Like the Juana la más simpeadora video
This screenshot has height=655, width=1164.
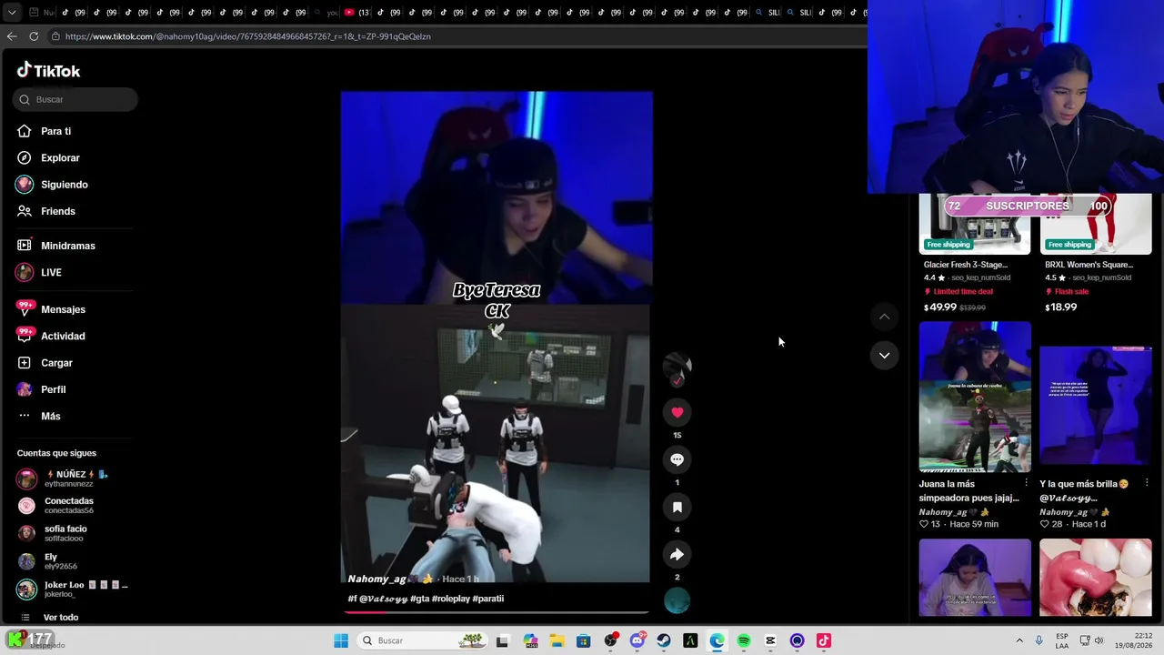pos(924,524)
